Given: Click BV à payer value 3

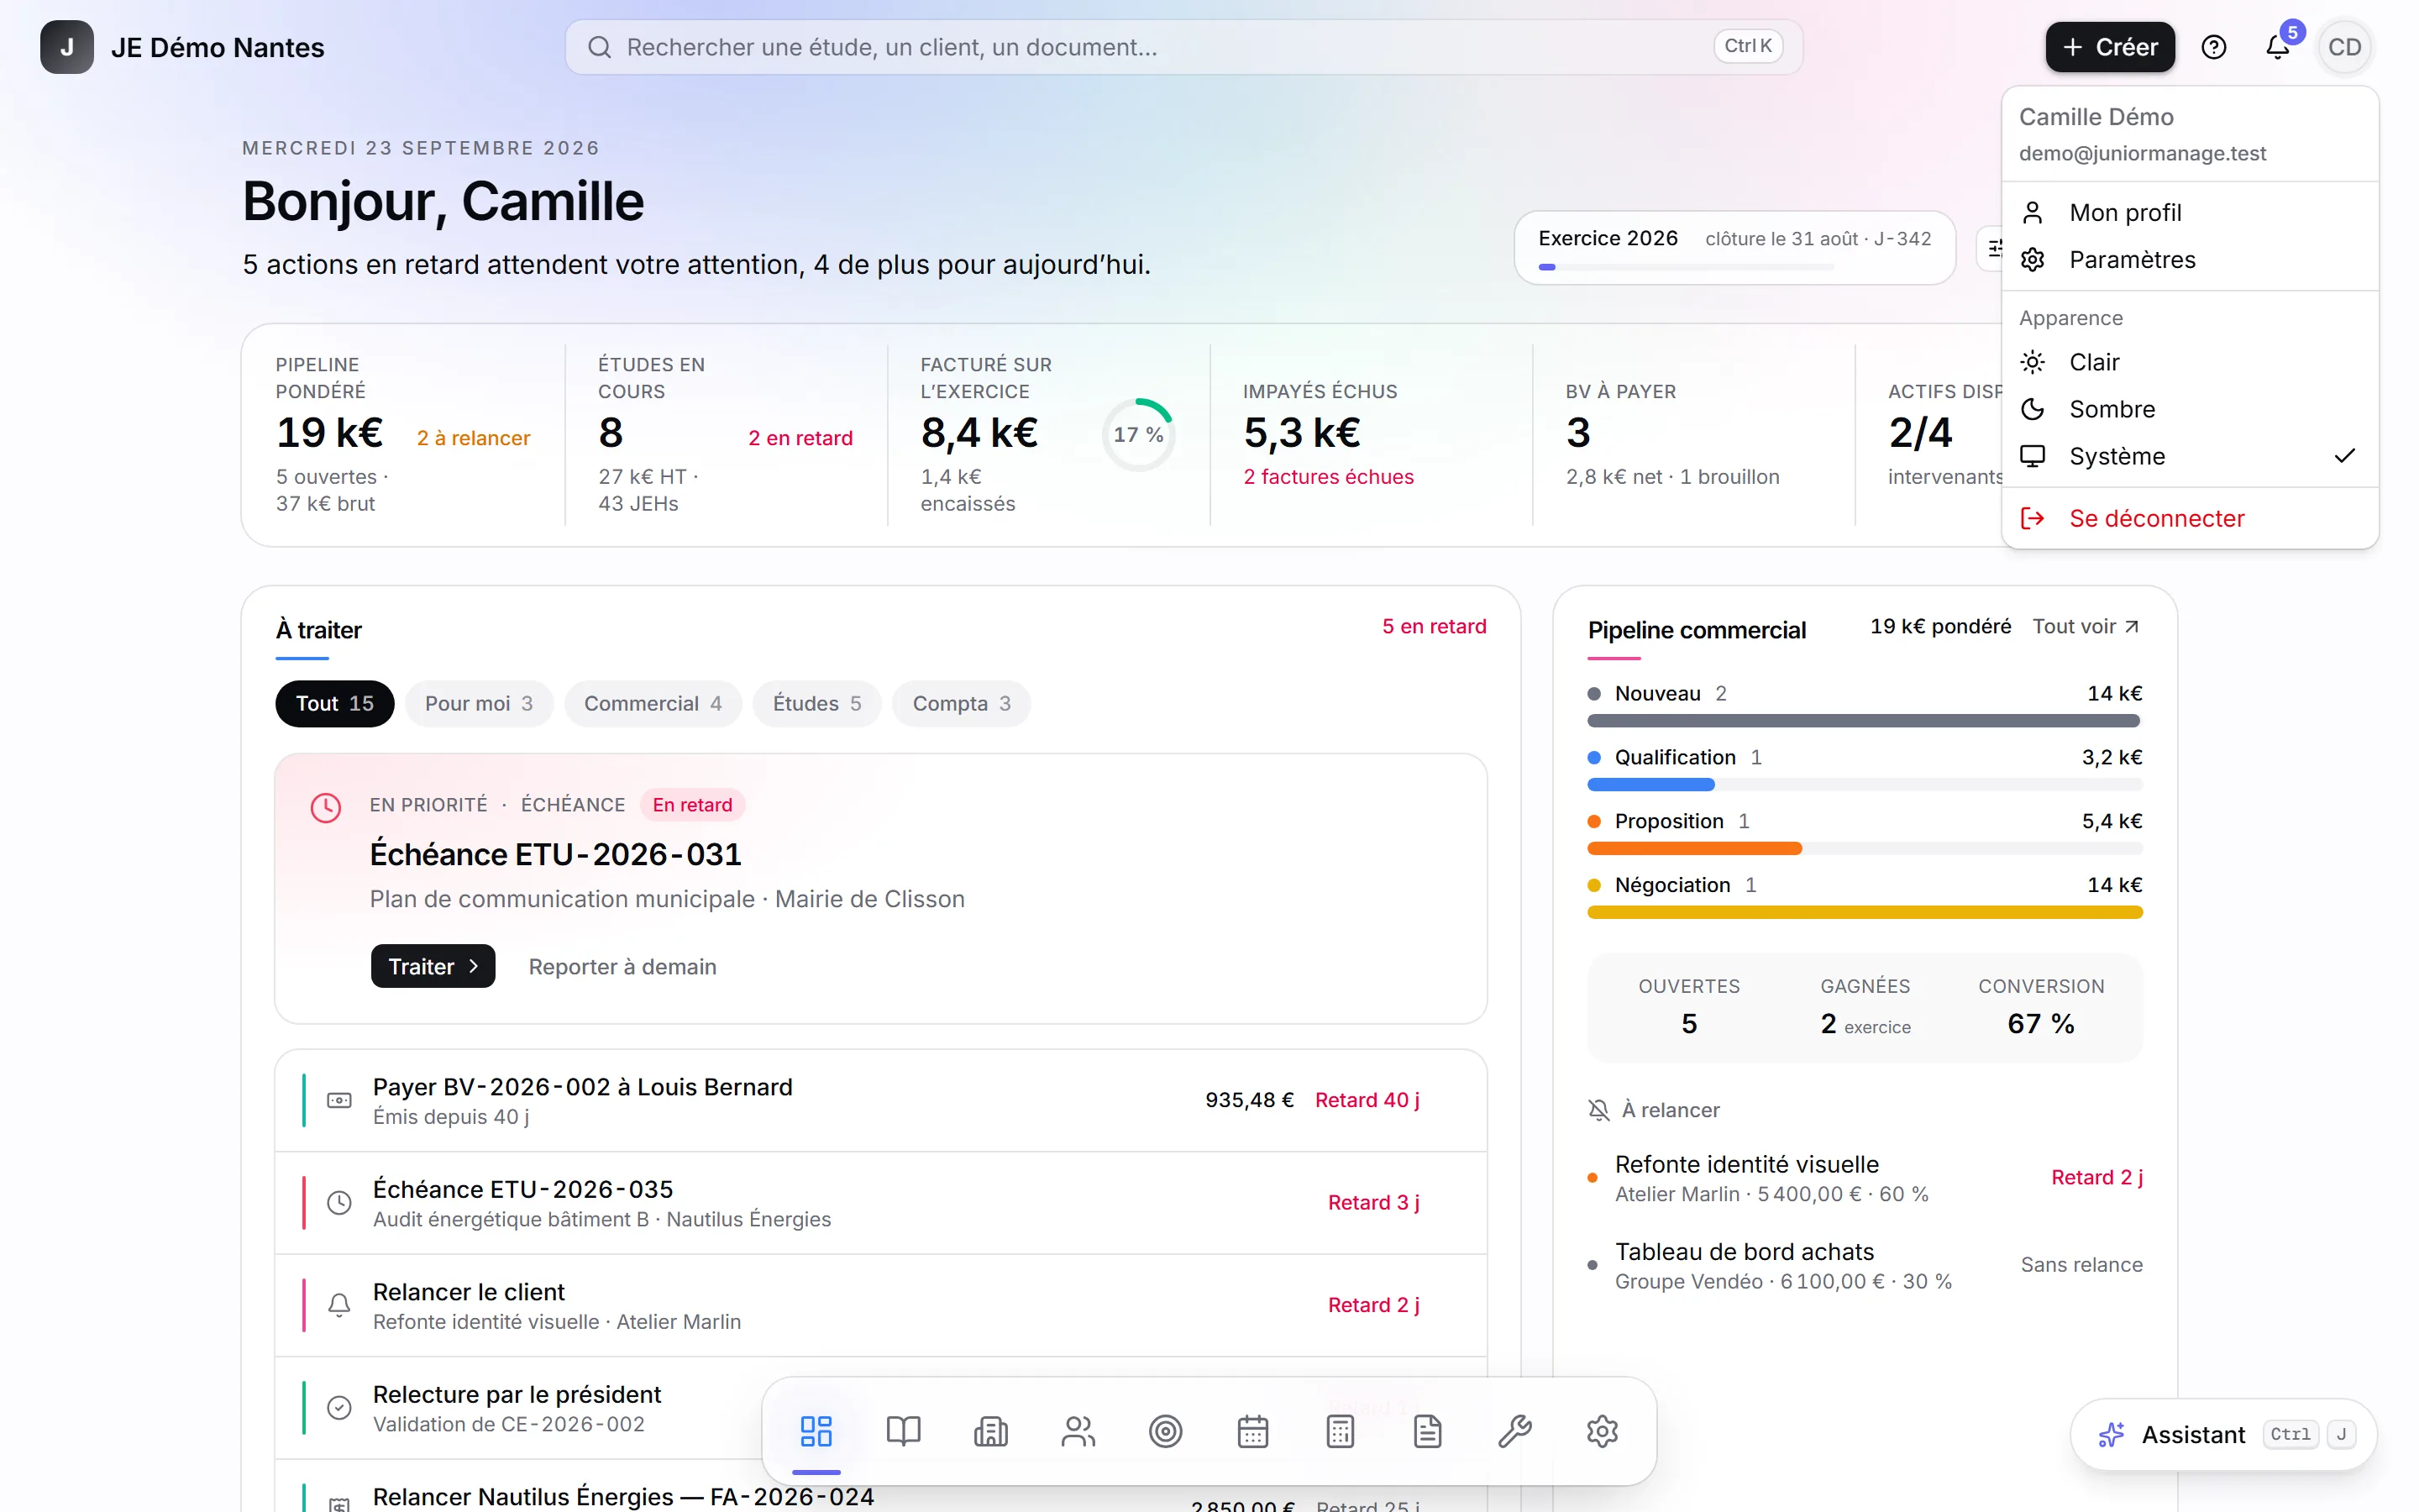Looking at the screenshot, I should pyautogui.click(x=1577, y=433).
